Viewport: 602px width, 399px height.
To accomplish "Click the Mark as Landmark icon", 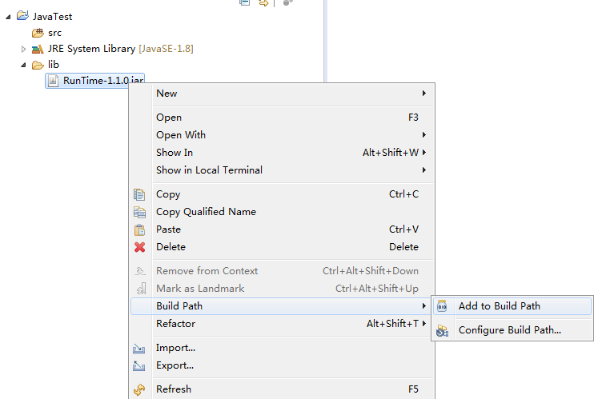I will (x=141, y=289).
